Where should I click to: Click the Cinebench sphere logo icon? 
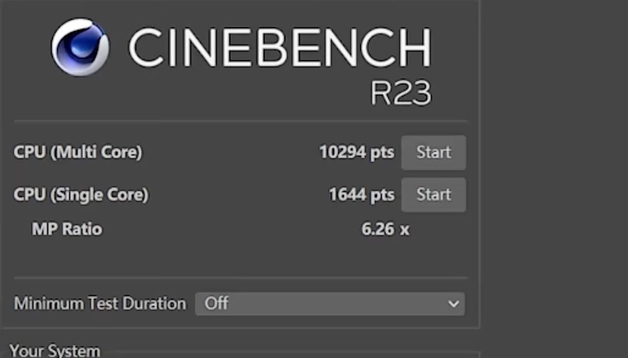point(80,47)
